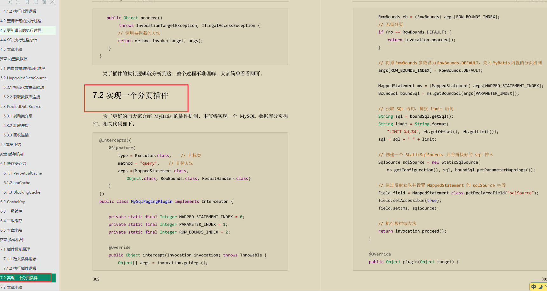This screenshot has height=291, width=547.
Task: Open chapter 6 缓存机制 bookmark
Action: (12, 154)
